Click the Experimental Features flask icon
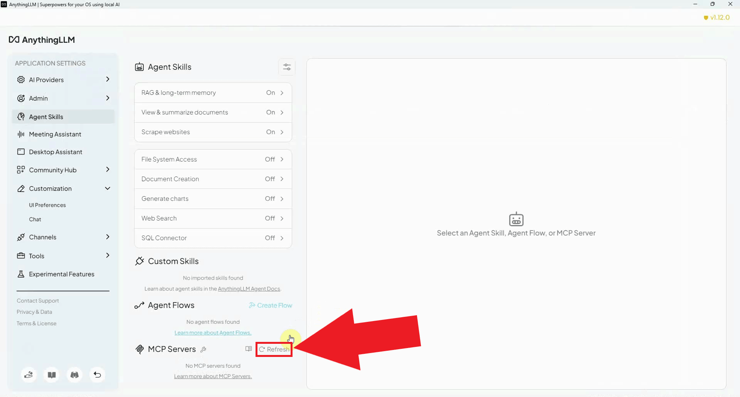Image resolution: width=740 pixels, height=397 pixels. point(21,274)
